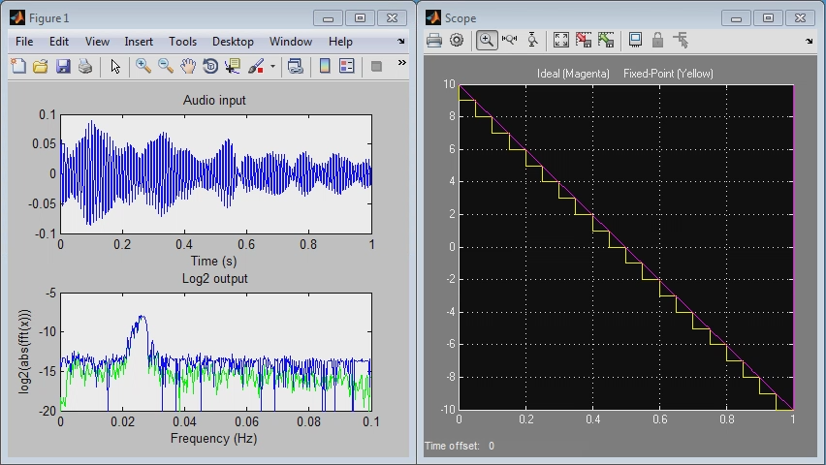This screenshot has height=465, width=826.
Task: Toggle Zoom In mode in Scope toolbar
Action: pos(486,40)
